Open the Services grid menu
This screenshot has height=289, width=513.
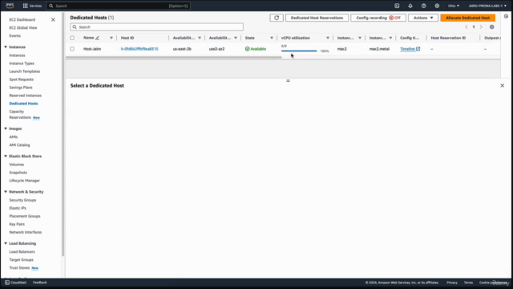[32, 6]
